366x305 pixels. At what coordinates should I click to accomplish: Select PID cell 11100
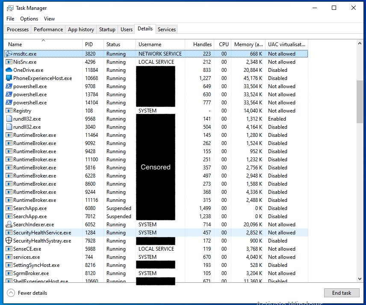tap(91, 160)
